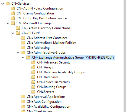Click the folder icon next to CN=Addressing
The width and height of the screenshot is (126, 112).
coord(23,48)
